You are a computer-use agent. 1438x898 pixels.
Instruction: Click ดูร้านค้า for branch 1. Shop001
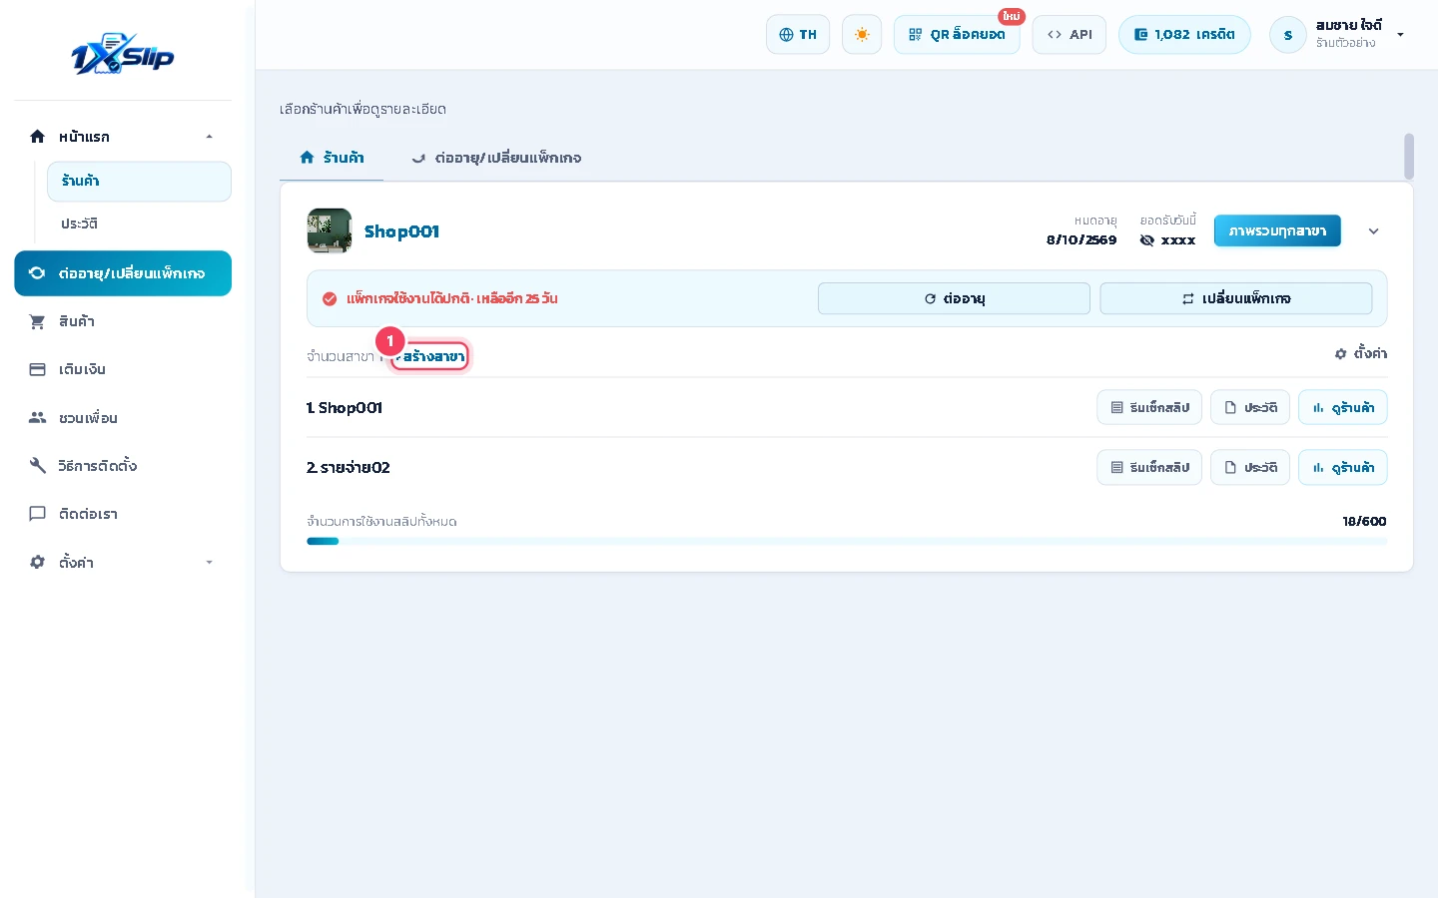pyautogui.click(x=1343, y=407)
